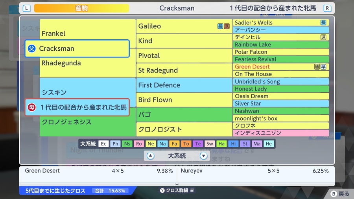Click the Green Desert 4×5 cross entry

[99, 171]
